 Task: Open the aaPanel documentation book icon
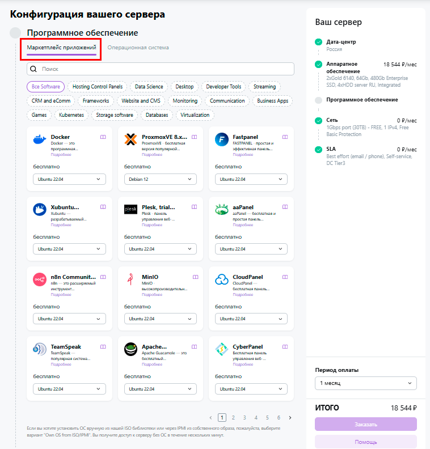pyautogui.click(x=285, y=207)
